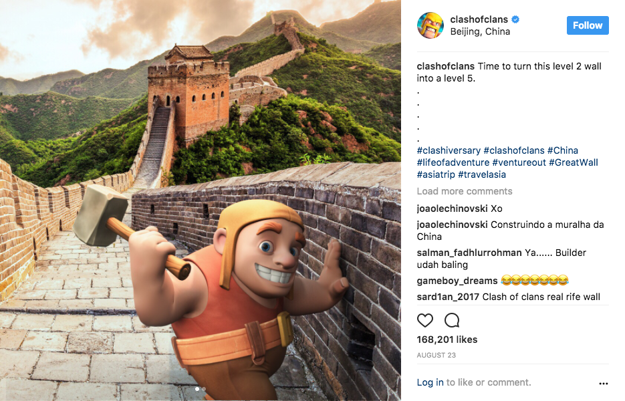Viewport: 625px width, 401px height.
Task: Click the Log in link
Action: [430, 383]
